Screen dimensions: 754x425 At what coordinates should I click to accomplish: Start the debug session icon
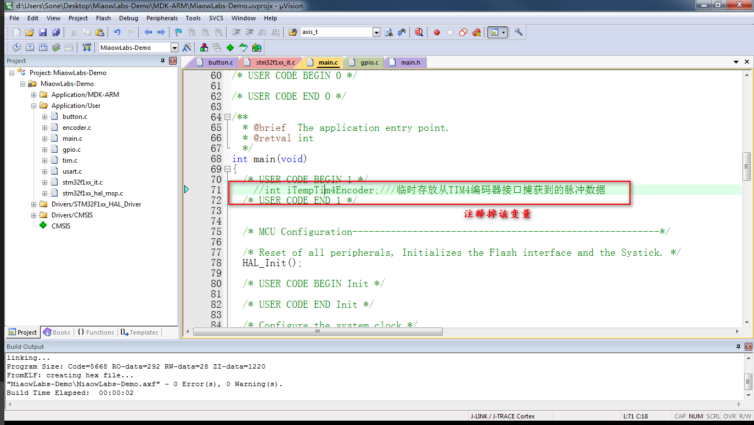[x=419, y=32]
